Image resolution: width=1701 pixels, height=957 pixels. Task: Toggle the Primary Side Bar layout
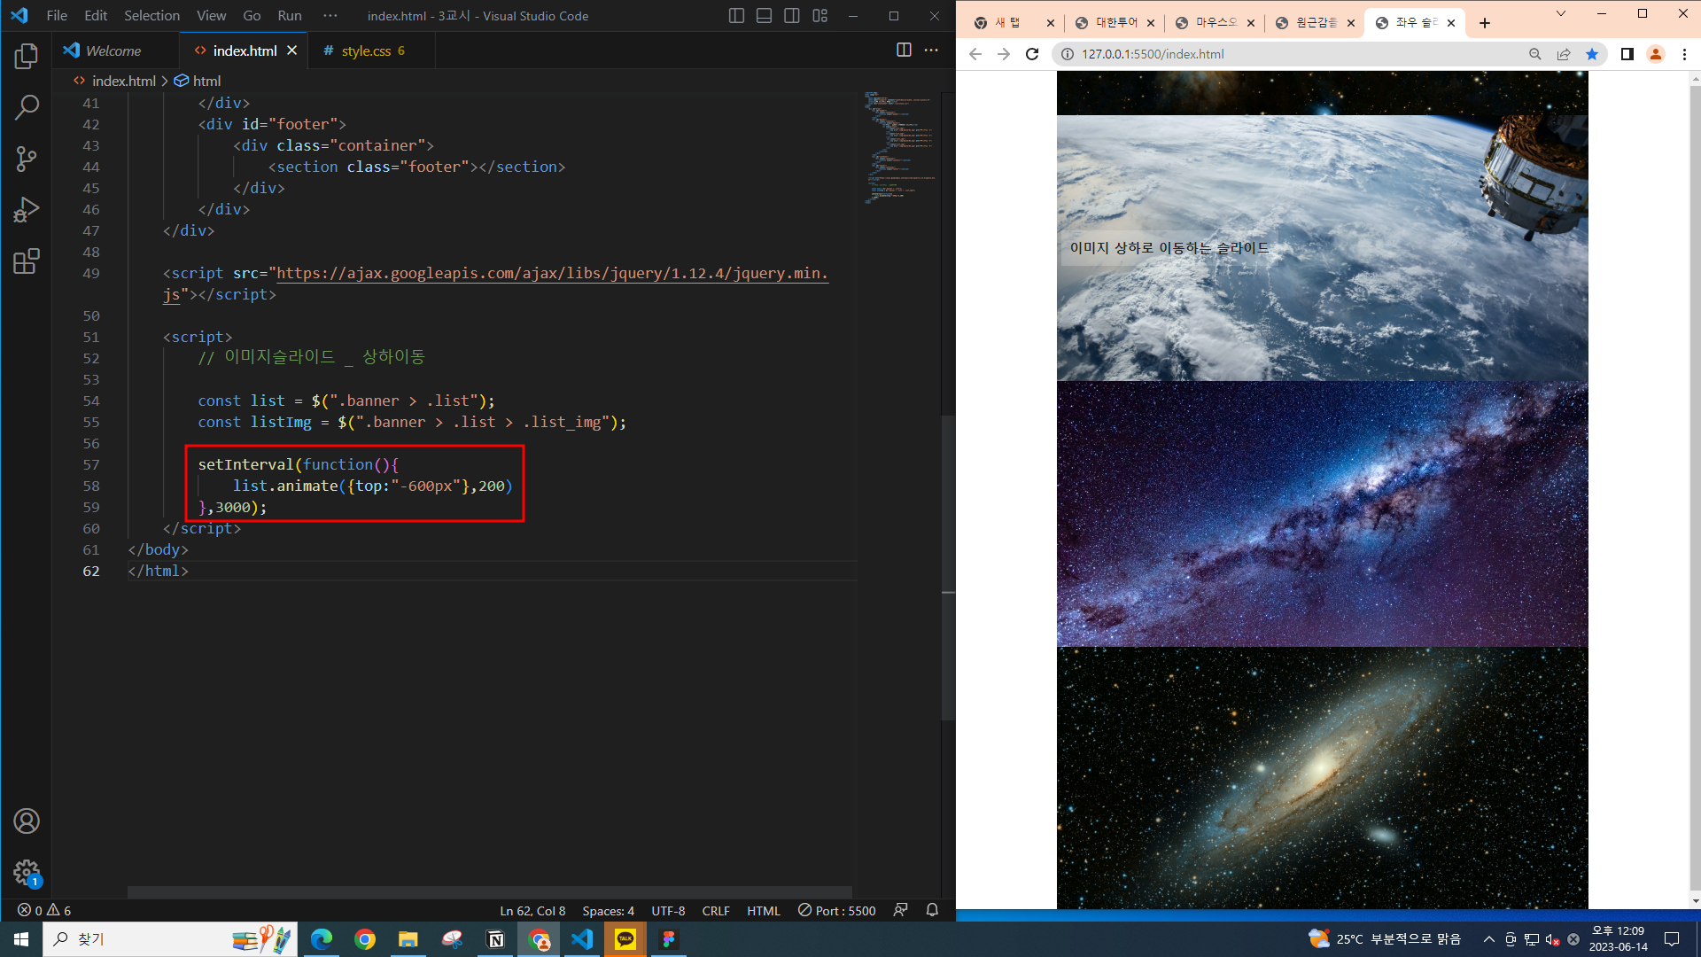(x=736, y=16)
